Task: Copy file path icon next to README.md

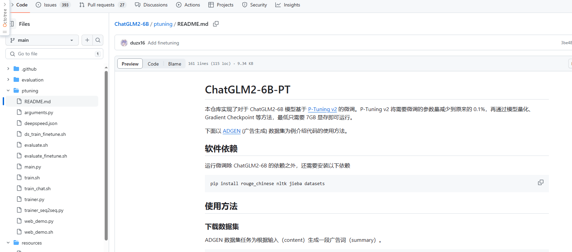Action: [216, 24]
